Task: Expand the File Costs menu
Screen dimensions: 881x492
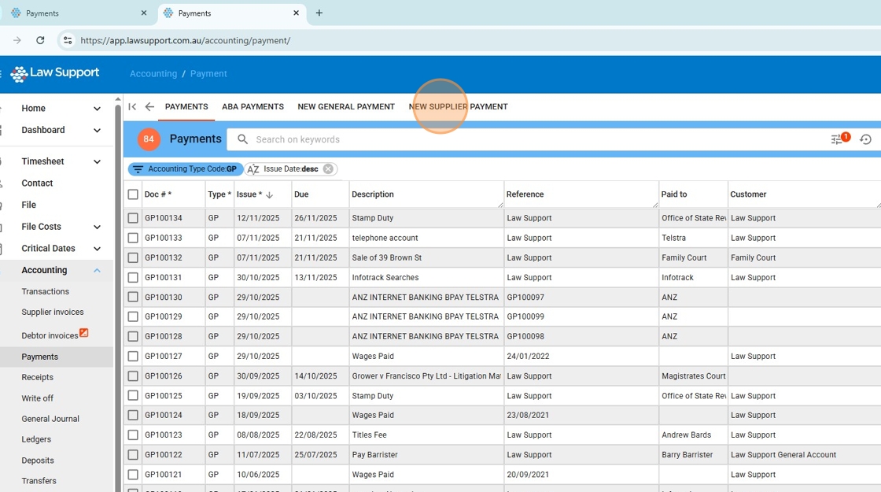Action: [97, 227]
